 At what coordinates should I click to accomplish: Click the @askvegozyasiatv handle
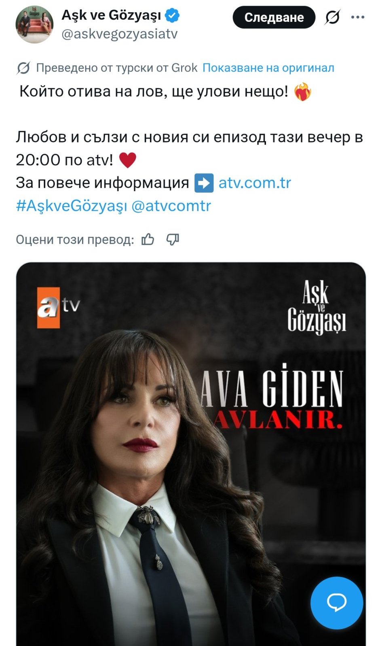[120, 34]
